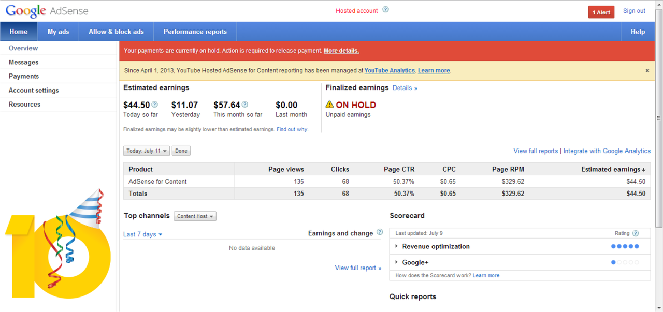Click help icon beside Earnings and change
The width and height of the screenshot is (663, 312).
click(x=380, y=232)
